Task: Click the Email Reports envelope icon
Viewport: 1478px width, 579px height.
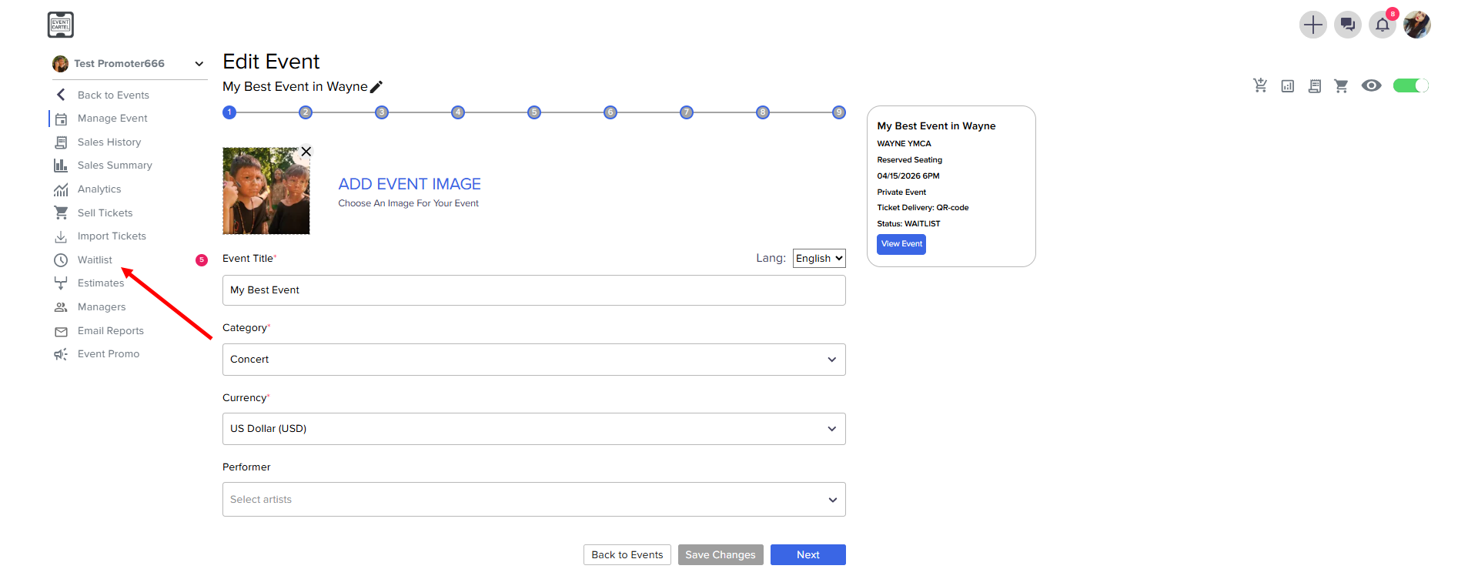Action: [61, 331]
